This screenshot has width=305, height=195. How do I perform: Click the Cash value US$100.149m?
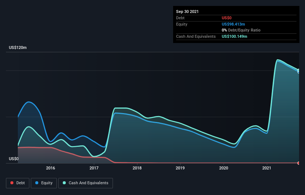234,36
